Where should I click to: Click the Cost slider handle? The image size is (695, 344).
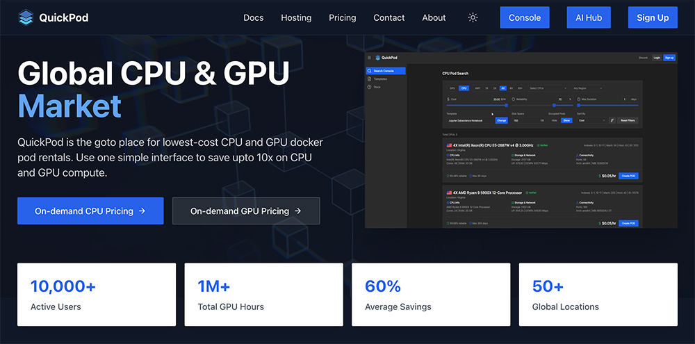506,105
